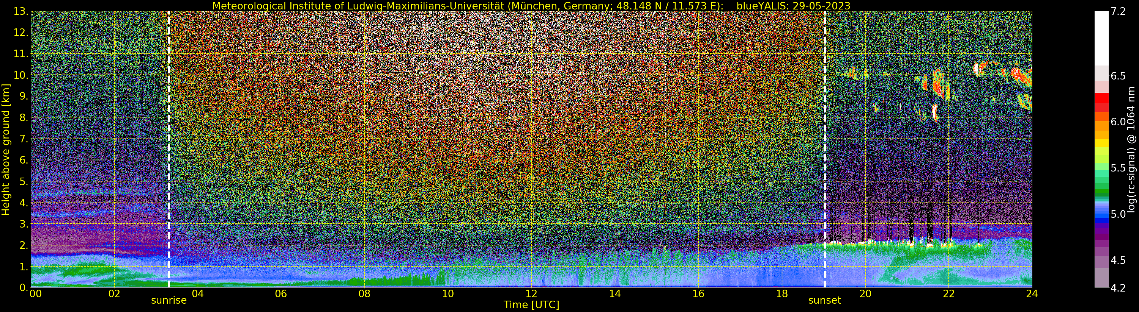Click the 'sunset' label below the time axis
This screenshot has height=312, width=1139.
[825, 301]
